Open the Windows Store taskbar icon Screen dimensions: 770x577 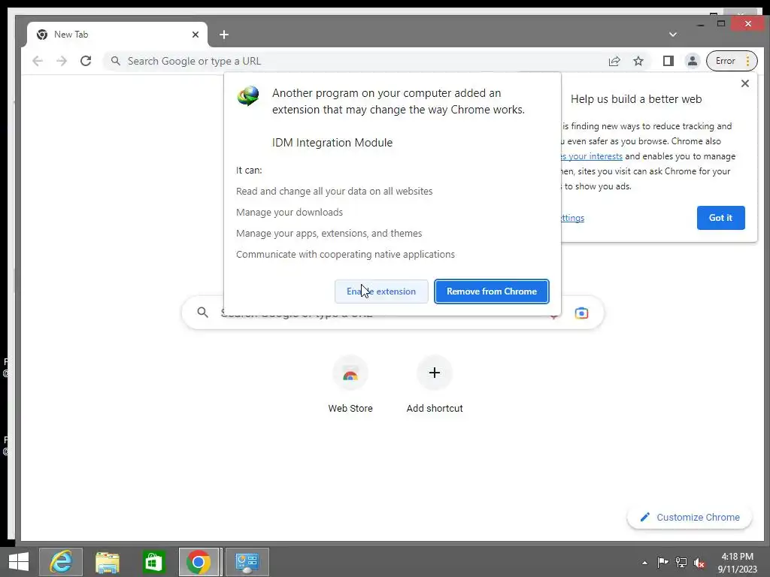[x=153, y=562]
